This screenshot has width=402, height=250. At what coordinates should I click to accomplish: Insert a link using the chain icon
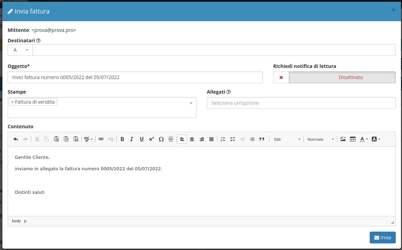101,139
